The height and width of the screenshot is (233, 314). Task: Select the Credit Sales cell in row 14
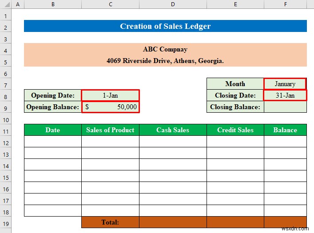[x=235, y=165]
